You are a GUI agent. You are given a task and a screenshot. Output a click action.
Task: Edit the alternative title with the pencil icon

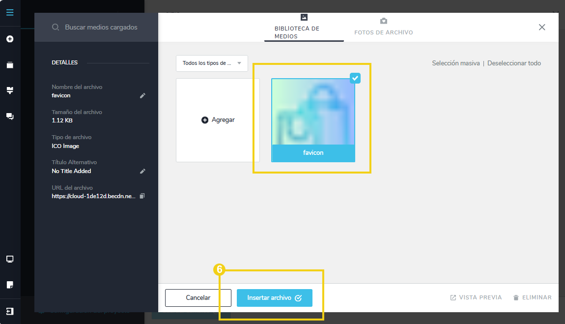pos(142,171)
